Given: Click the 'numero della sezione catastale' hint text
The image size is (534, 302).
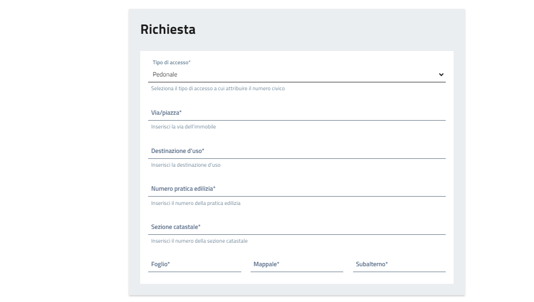Looking at the screenshot, I should pyautogui.click(x=199, y=241).
